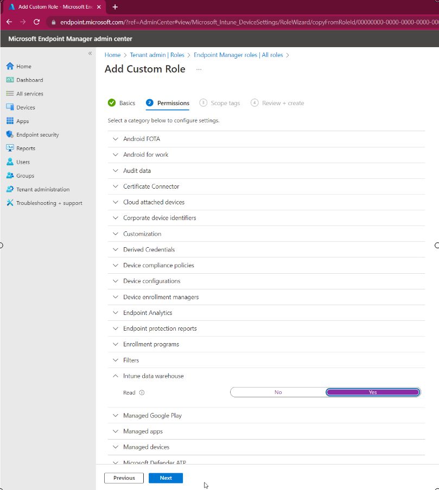Click the All services list icon
Image resolution: width=439 pixels, height=490 pixels.
[x=10, y=93]
